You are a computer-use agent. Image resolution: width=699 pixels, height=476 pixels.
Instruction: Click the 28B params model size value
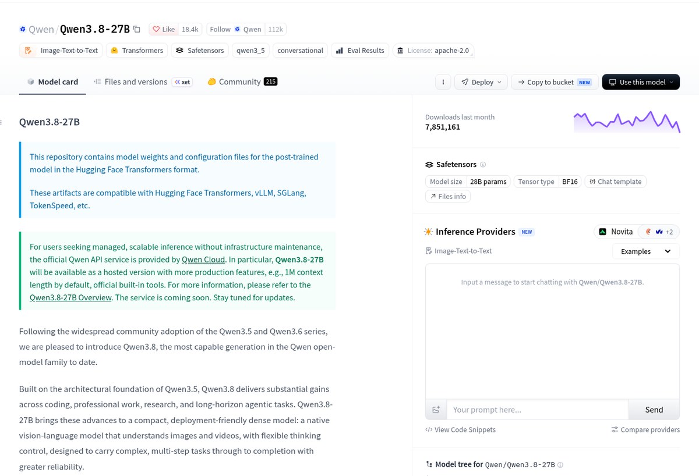point(488,182)
